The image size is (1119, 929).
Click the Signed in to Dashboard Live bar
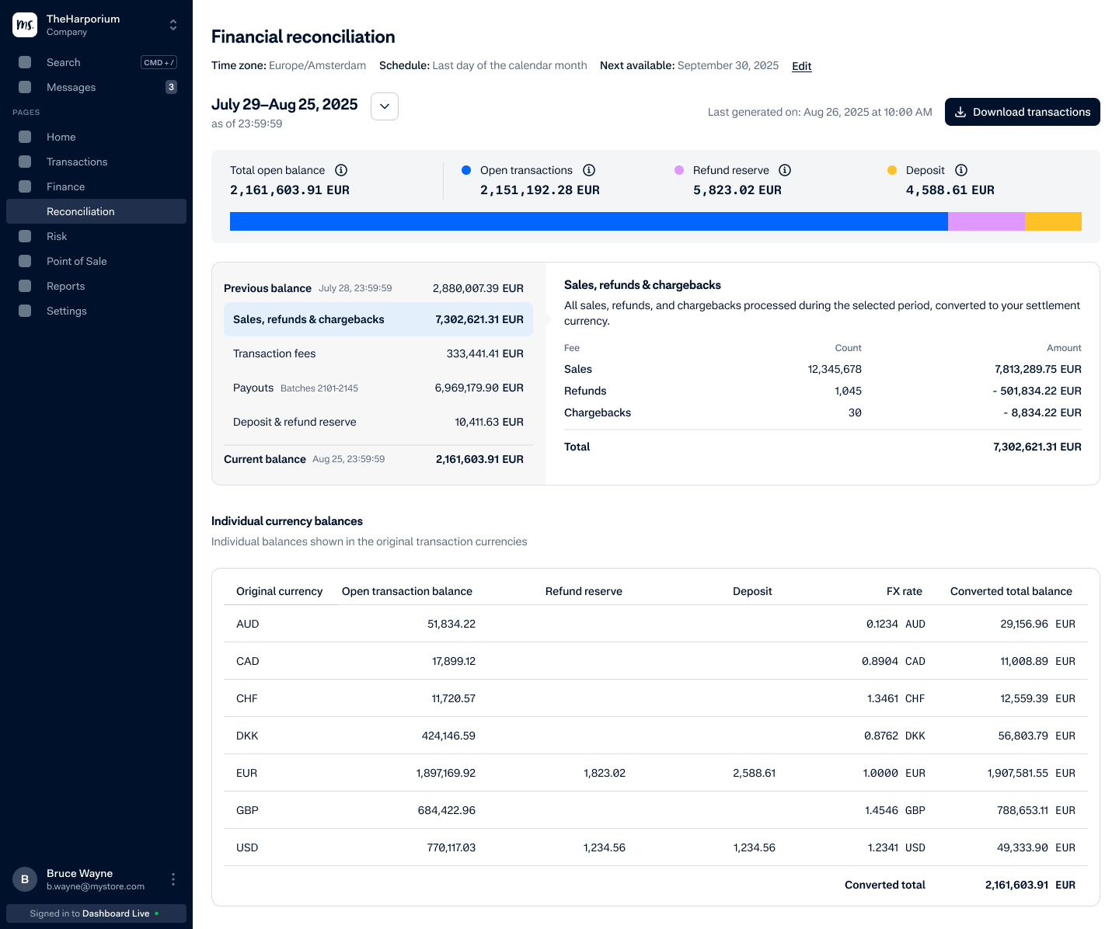(96, 913)
